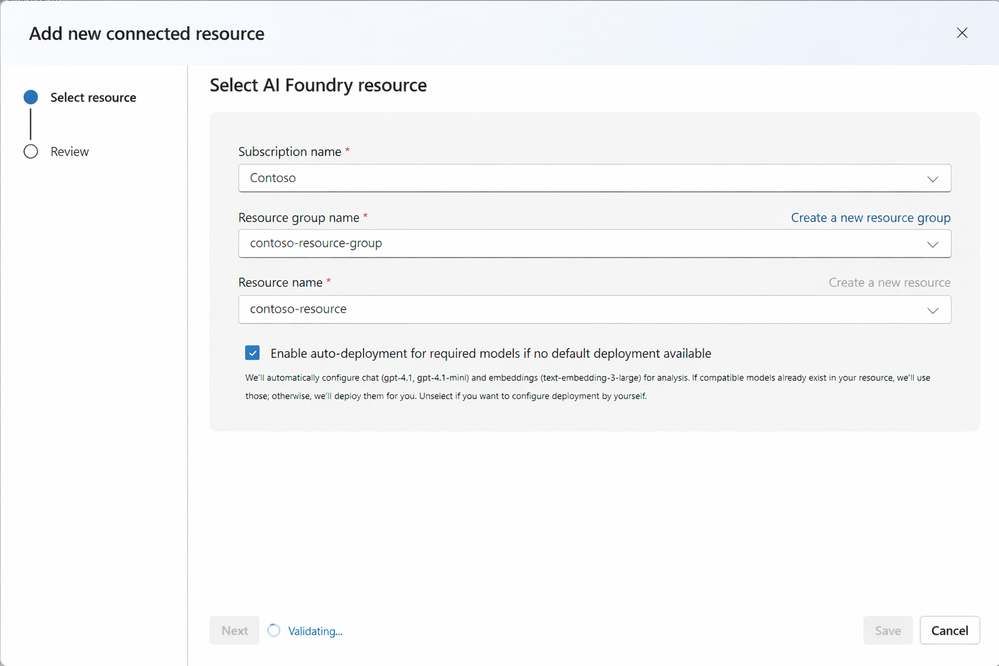Open the Contoso subscription dropdown
This screenshot has height=666, width=999.
click(585, 178)
